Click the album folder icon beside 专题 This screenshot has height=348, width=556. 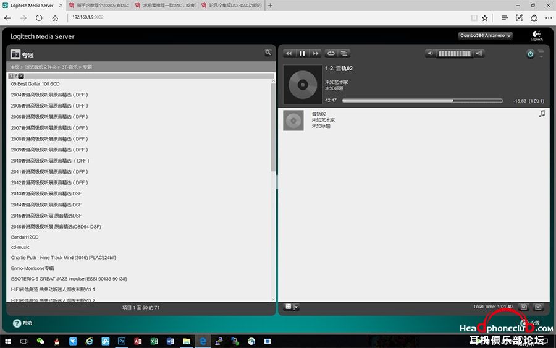click(15, 54)
